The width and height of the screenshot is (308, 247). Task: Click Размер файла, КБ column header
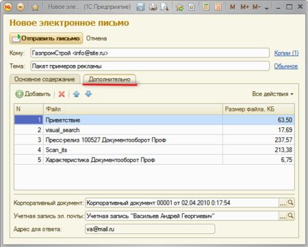click(259, 109)
